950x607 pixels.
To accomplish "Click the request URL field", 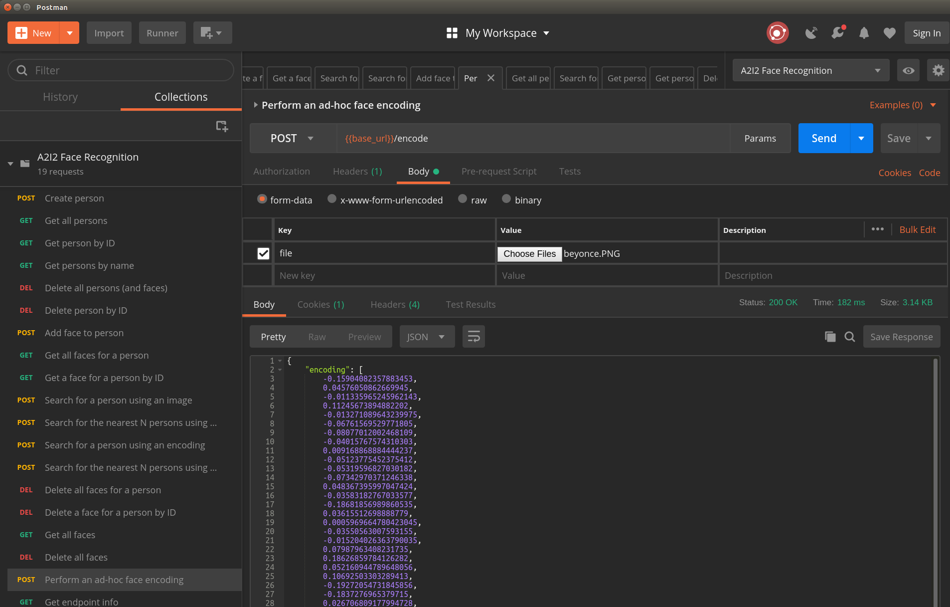I will point(533,138).
